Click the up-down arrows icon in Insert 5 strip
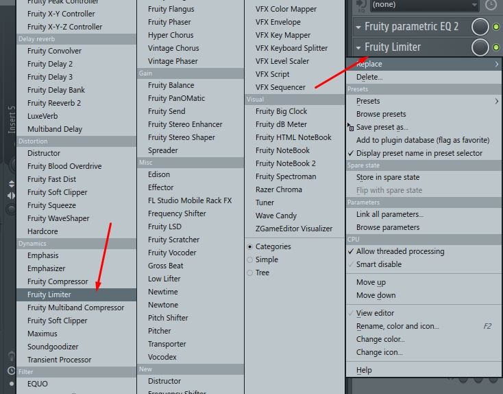Viewport: 503px width, 394px height. click(x=12, y=184)
